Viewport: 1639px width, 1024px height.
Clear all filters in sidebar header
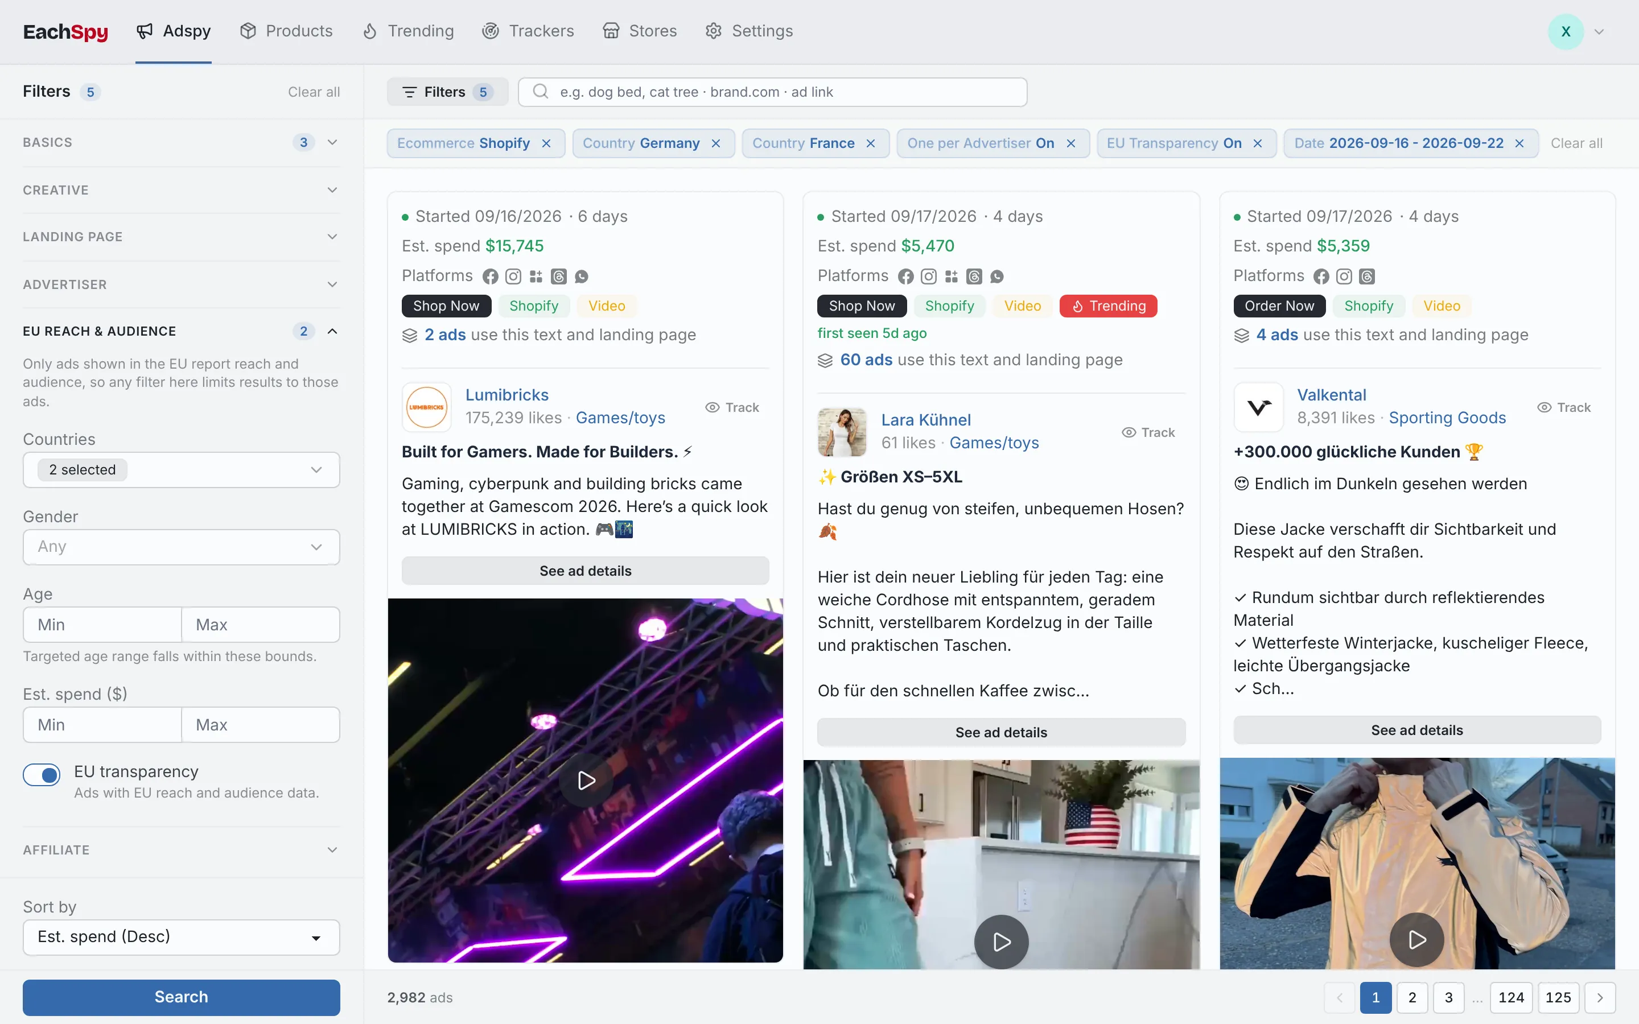(x=314, y=92)
